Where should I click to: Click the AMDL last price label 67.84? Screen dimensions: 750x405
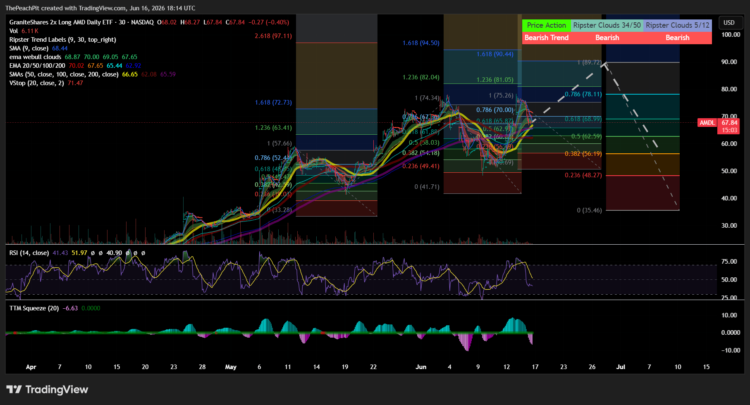point(729,123)
